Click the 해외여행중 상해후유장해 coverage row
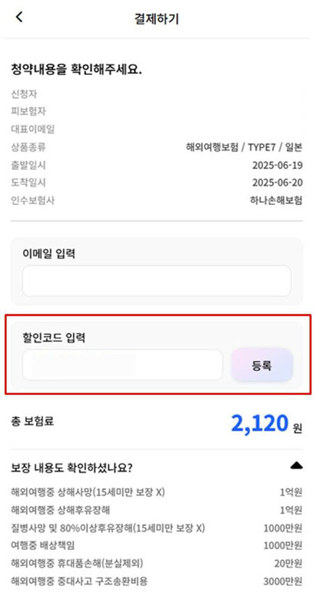 [x=157, y=510]
